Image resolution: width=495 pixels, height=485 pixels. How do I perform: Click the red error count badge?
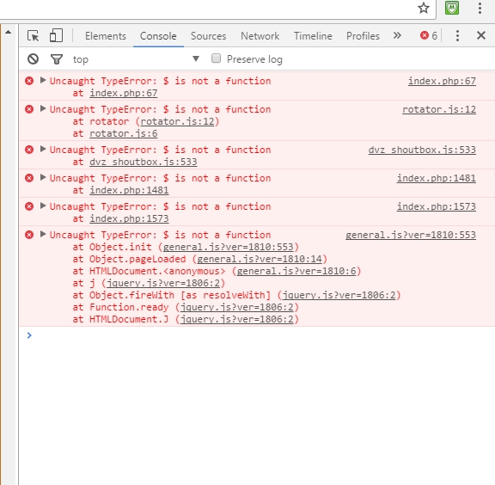point(429,36)
